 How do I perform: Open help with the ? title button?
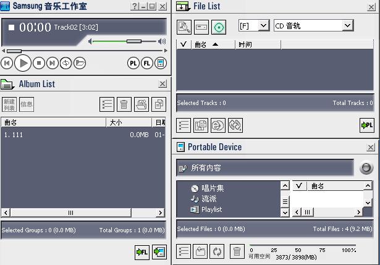134,6
